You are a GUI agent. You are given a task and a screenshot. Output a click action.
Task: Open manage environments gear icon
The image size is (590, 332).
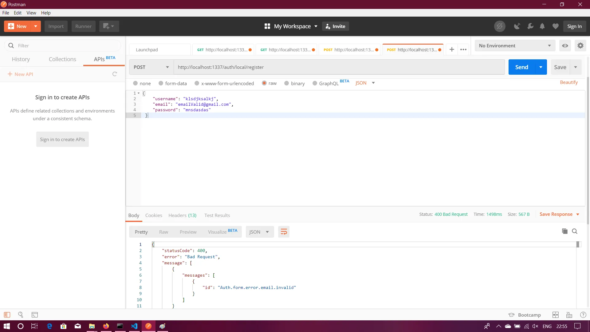click(580, 45)
